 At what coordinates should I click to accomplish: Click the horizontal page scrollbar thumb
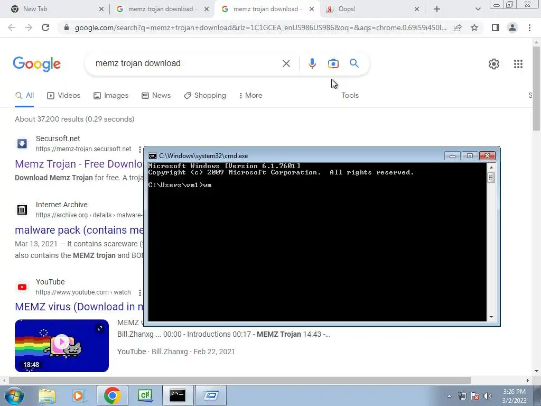coord(240,380)
